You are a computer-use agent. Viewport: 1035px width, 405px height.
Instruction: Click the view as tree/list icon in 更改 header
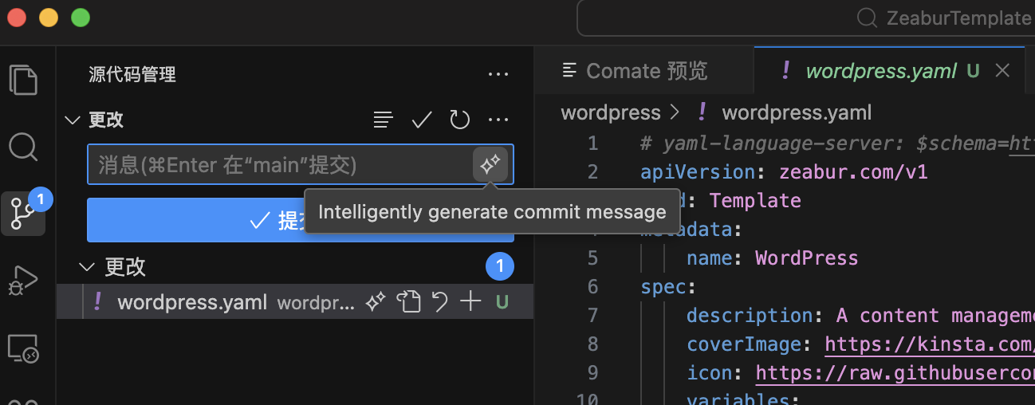coord(384,120)
